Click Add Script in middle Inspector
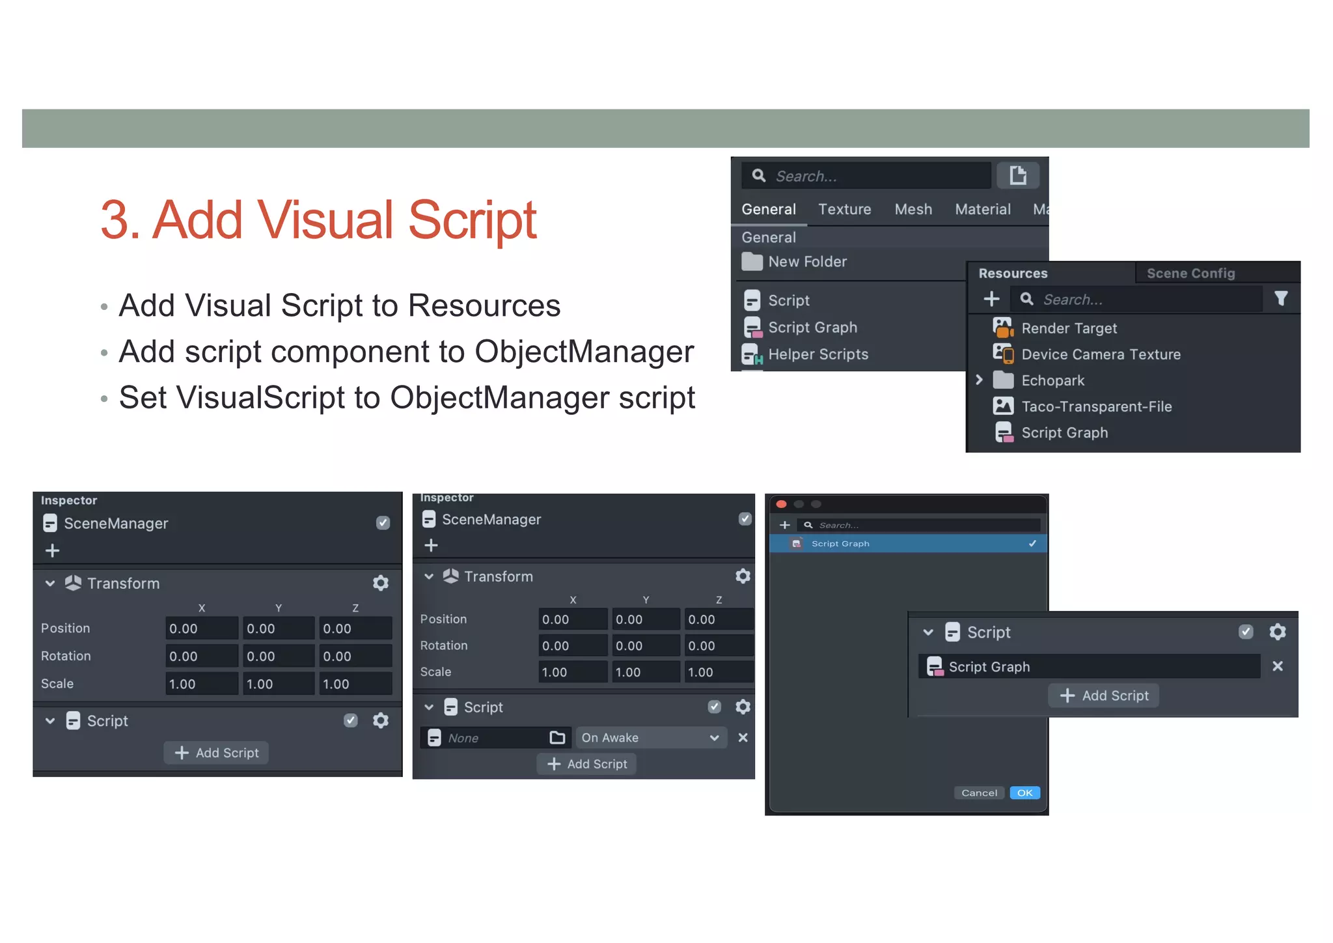The image size is (1333, 943). tap(587, 764)
